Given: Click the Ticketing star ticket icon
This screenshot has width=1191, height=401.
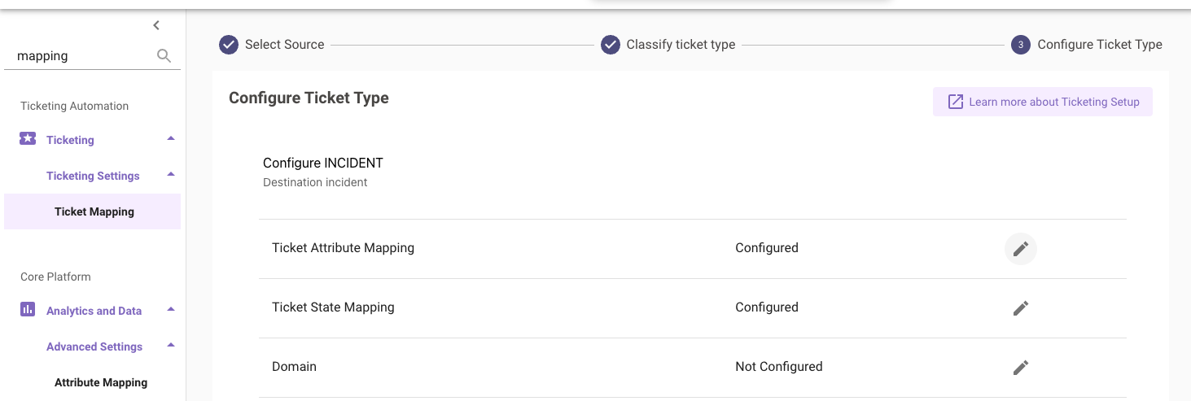Looking at the screenshot, I should (28, 139).
